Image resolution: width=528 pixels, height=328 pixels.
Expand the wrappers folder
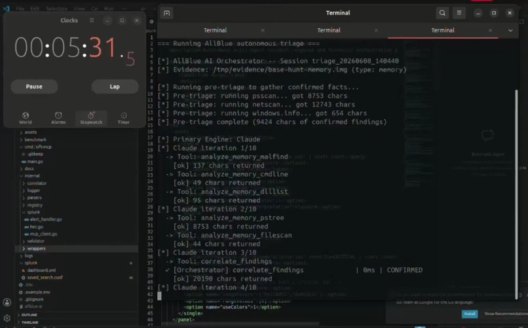(24, 249)
